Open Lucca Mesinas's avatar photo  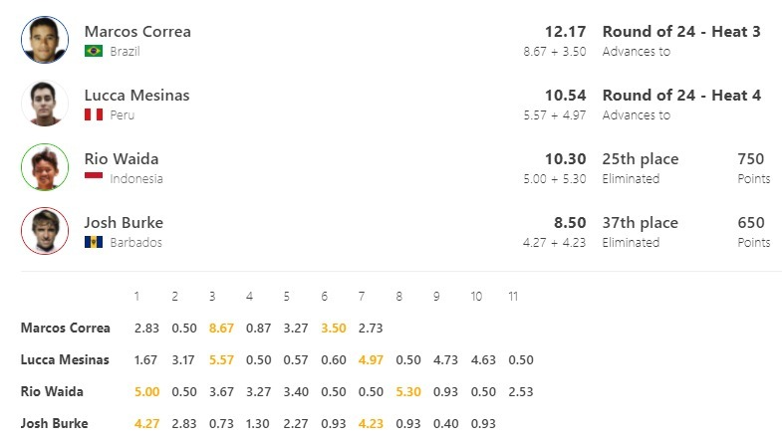(45, 104)
